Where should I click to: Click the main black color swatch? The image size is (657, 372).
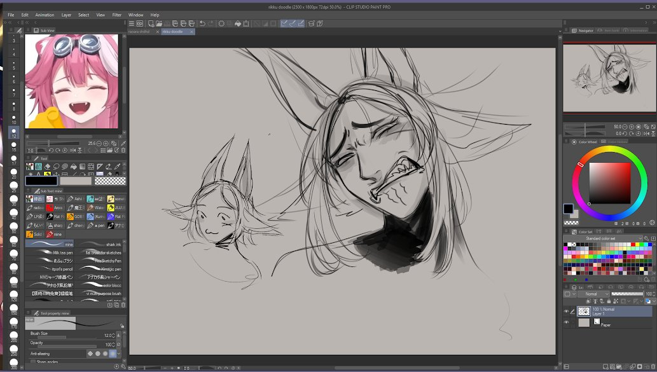pos(41,181)
